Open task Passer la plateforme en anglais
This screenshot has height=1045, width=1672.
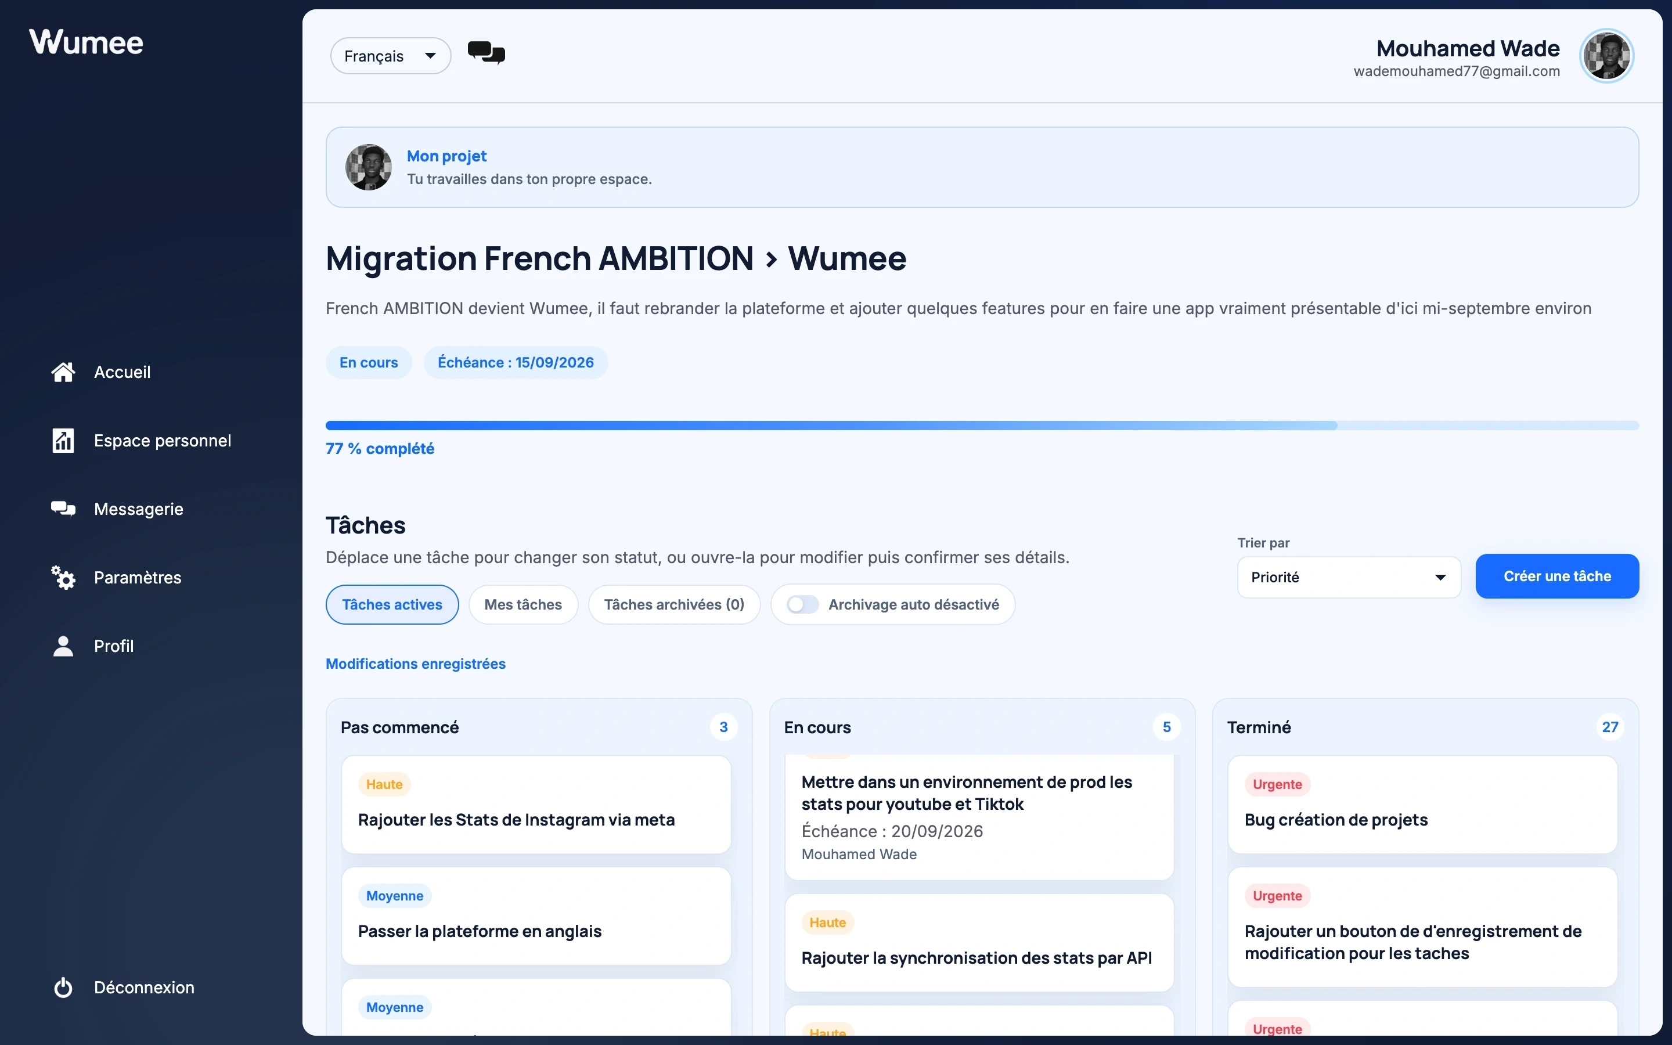536,916
